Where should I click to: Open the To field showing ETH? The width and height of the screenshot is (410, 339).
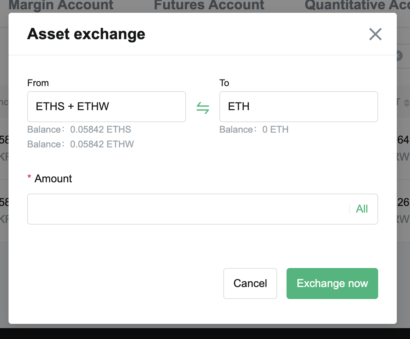(298, 107)
